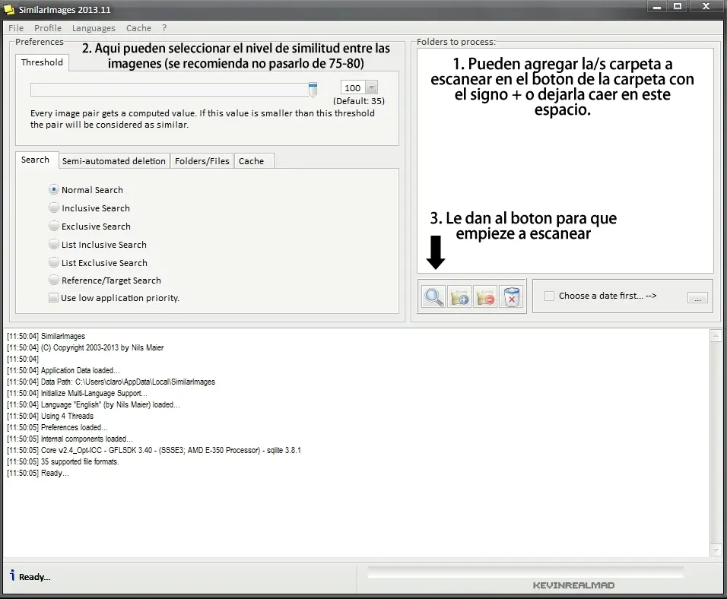
Task: Click the progress bar in the status bar
Action: [525, 572]
